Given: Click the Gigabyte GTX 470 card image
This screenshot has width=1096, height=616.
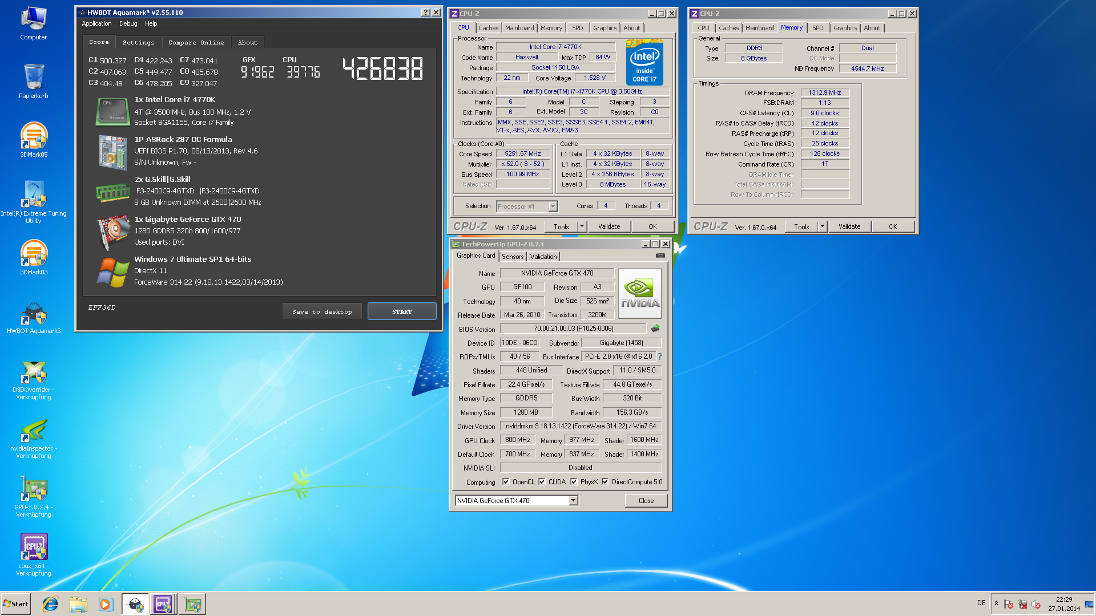Looking at the screenshot, I should (112, 232).
